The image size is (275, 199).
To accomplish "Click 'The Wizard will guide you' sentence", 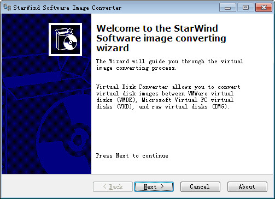I will [169, 64].
